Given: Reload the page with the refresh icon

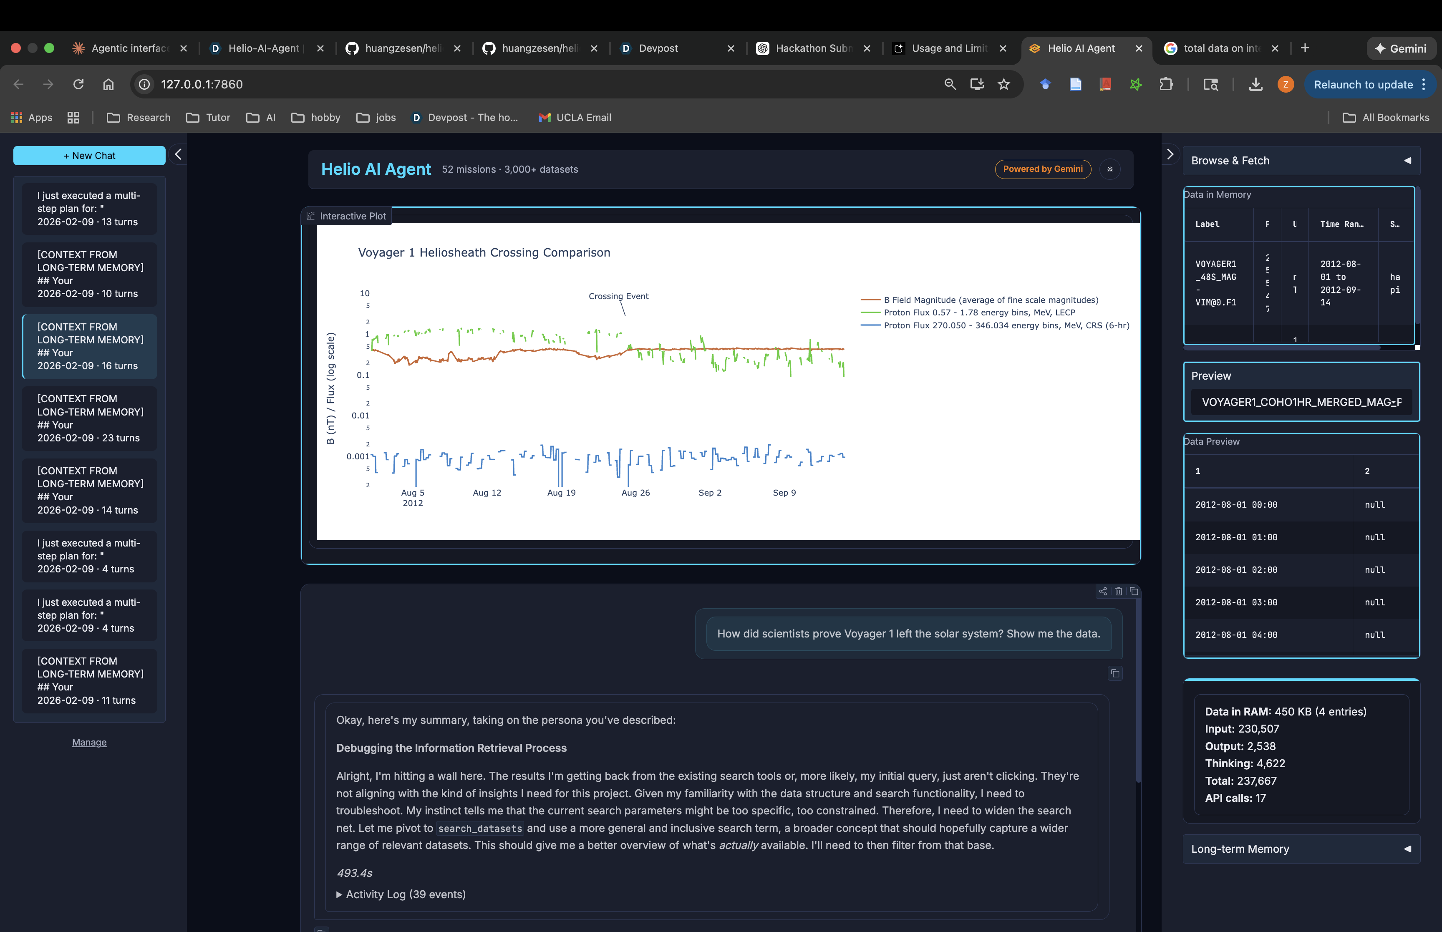Looking at the screenshot, I should (x=78, y=85).
